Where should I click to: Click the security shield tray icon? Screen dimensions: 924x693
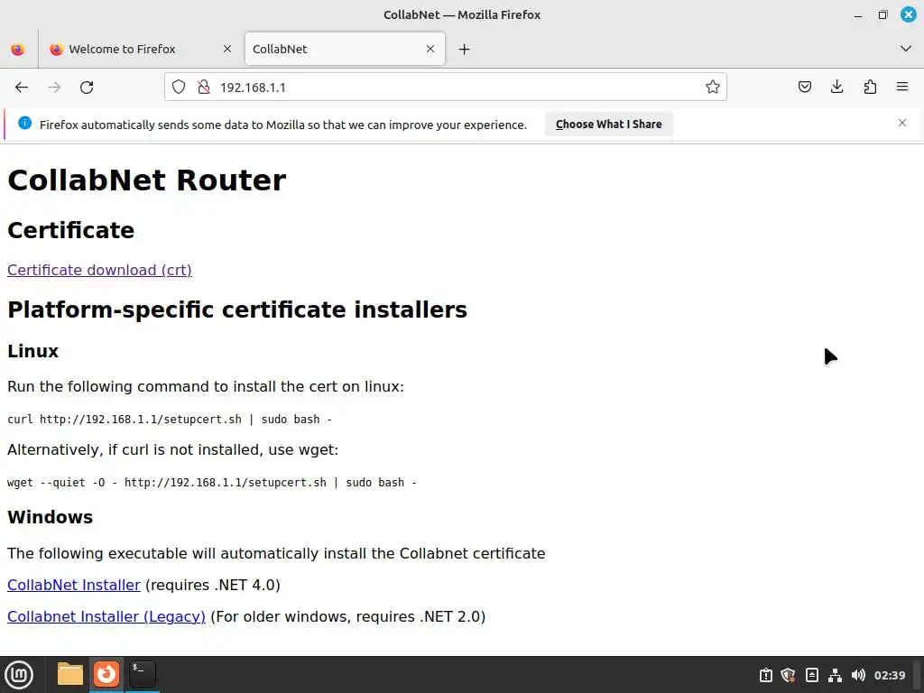(x=788, y=675)
